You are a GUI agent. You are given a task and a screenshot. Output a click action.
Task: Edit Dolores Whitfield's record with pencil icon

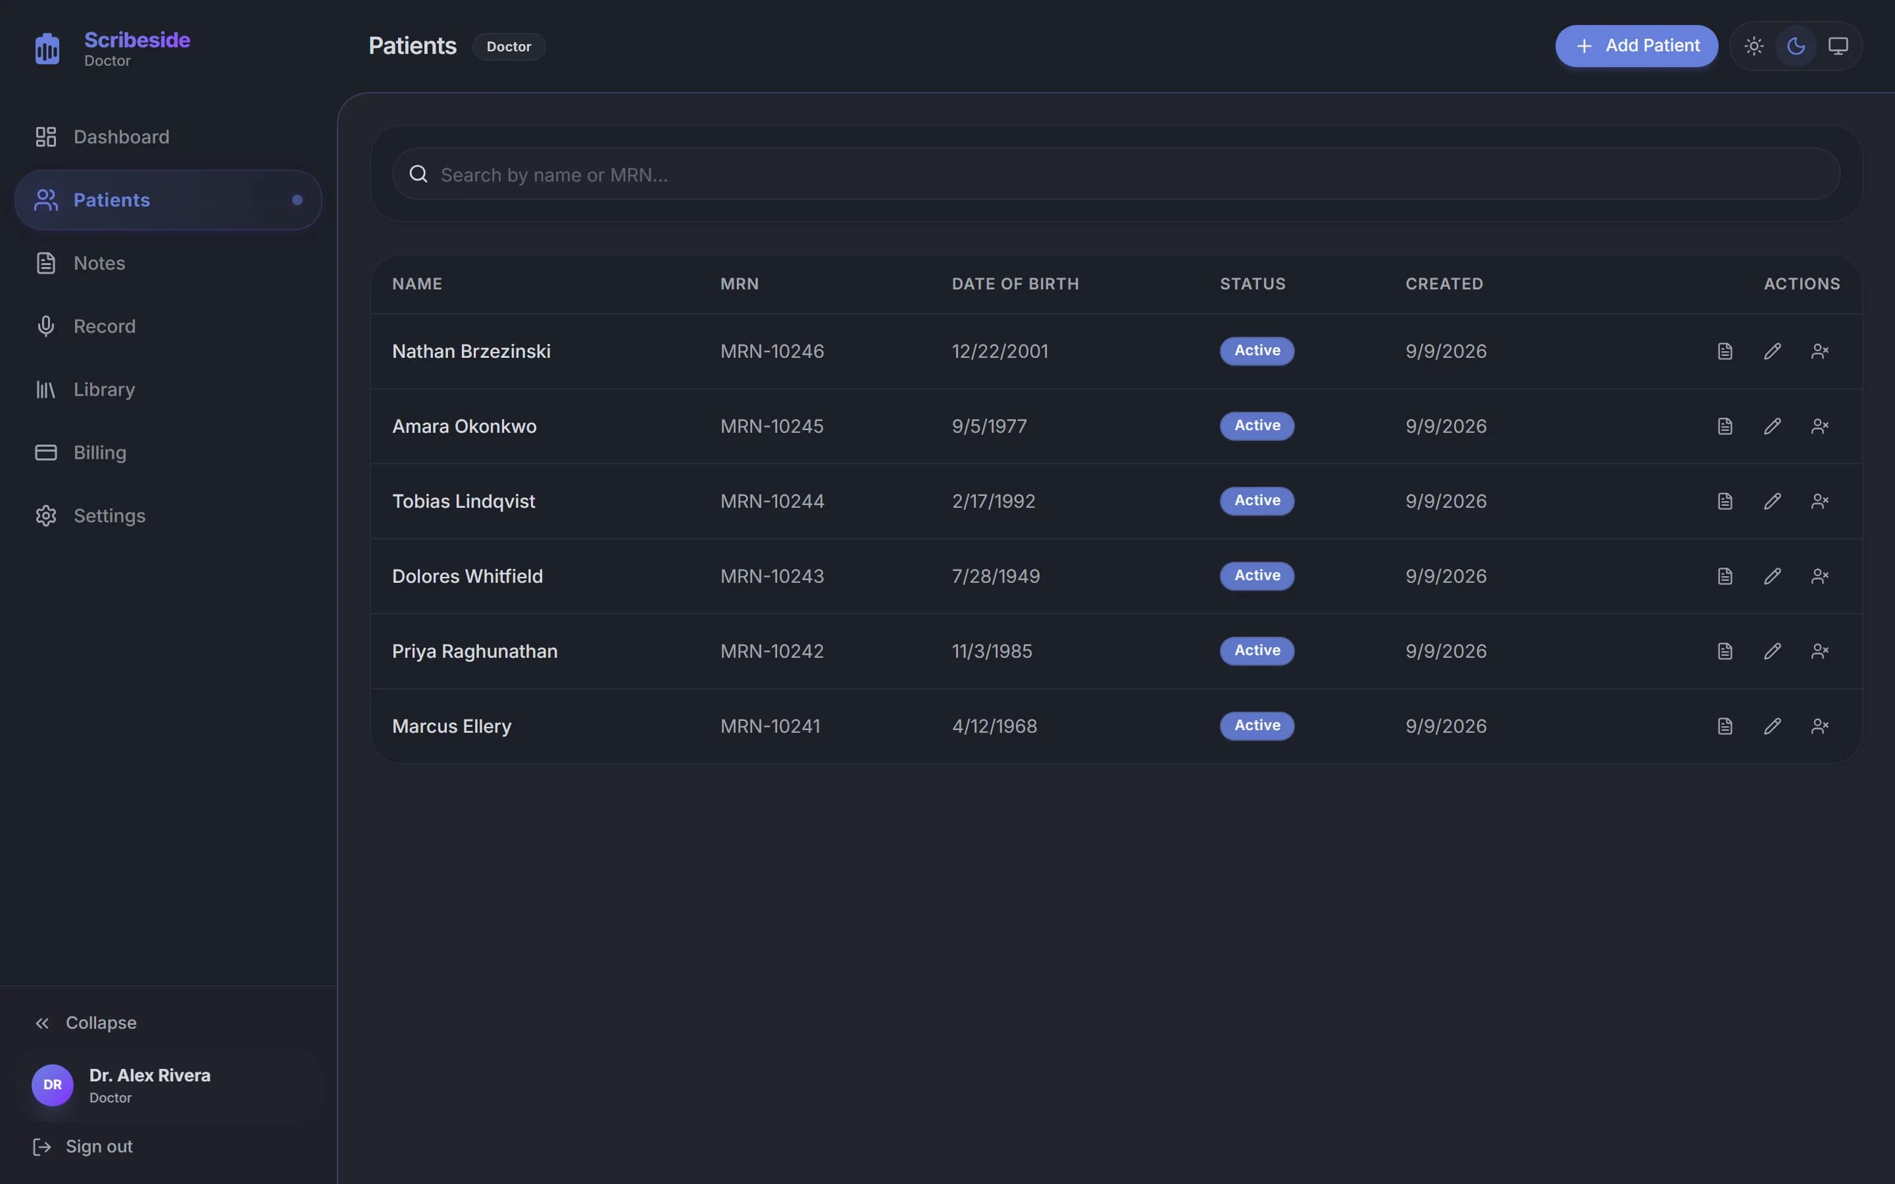click(1773, 576)
